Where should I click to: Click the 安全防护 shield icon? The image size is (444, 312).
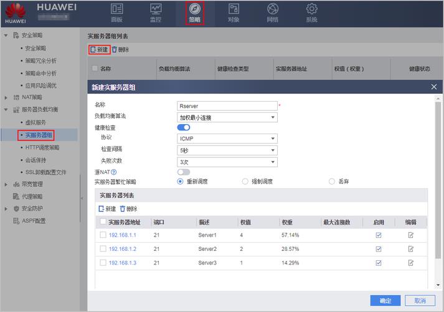click(16, 209)
